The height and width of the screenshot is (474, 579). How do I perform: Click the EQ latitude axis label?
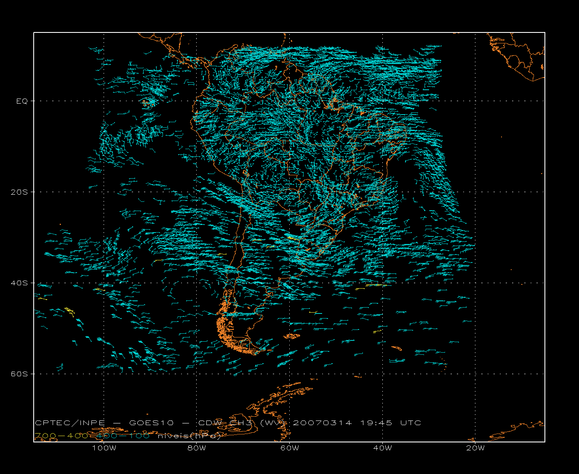22,101
